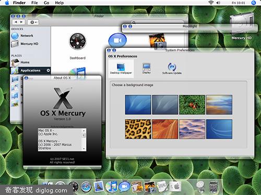Viewport: 261px width, 195px height.
Task: Click the Finder window search field
Action: (x=158, y=22)
